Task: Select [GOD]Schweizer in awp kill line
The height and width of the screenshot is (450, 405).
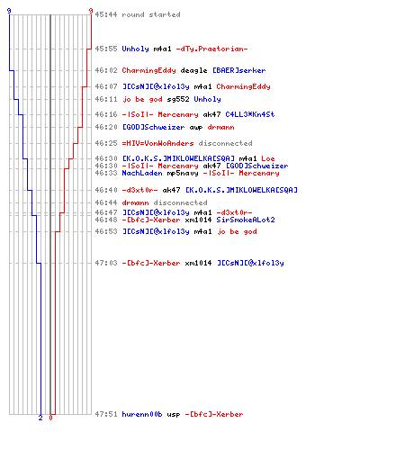Action: [x=154, y=127]
